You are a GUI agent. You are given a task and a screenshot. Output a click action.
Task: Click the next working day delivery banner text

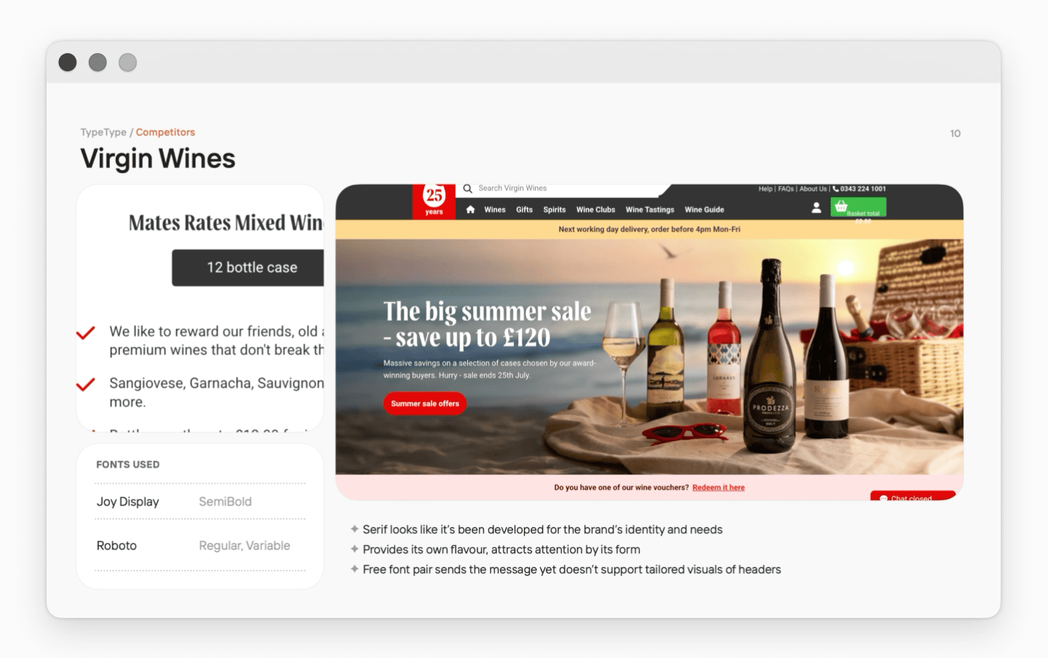point(649,229)
